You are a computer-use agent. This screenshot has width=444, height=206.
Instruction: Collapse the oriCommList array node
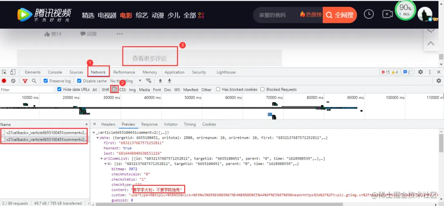(102, 158)
